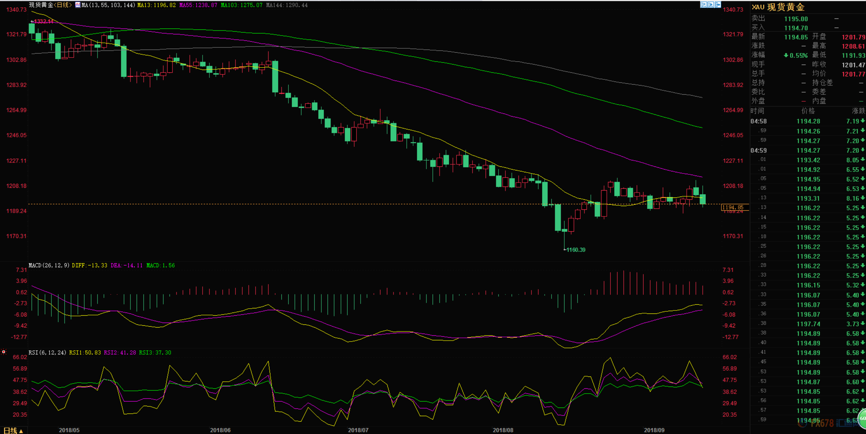Click the MA13:1196.82 value
Image resolution: width=866 pixels, height=434 pixels.
[156, 5]
